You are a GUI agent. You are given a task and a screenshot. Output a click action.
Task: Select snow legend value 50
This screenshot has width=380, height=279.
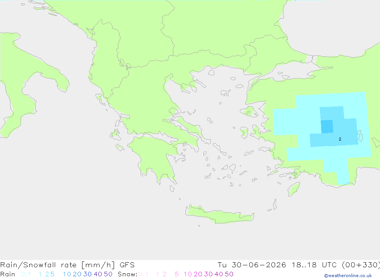click(x=229, y=274)
